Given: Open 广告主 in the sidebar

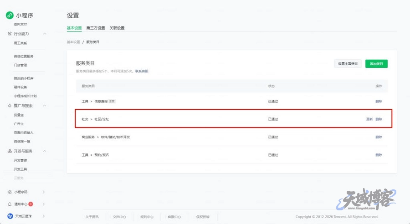Looking at the screenshot, I should pos(19,124).
